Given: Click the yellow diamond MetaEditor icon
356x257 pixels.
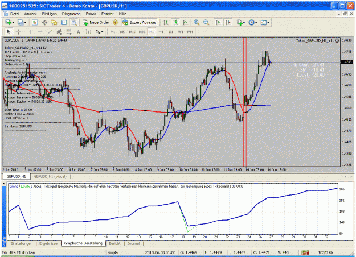Looking at the screenshot, I should (x=115, y=22).
